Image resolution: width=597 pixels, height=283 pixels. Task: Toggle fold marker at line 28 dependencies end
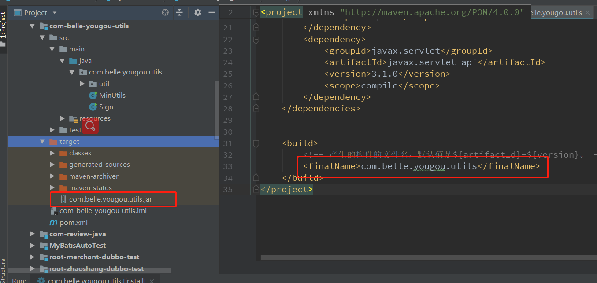pyautogui.click(x=256, y=108)
